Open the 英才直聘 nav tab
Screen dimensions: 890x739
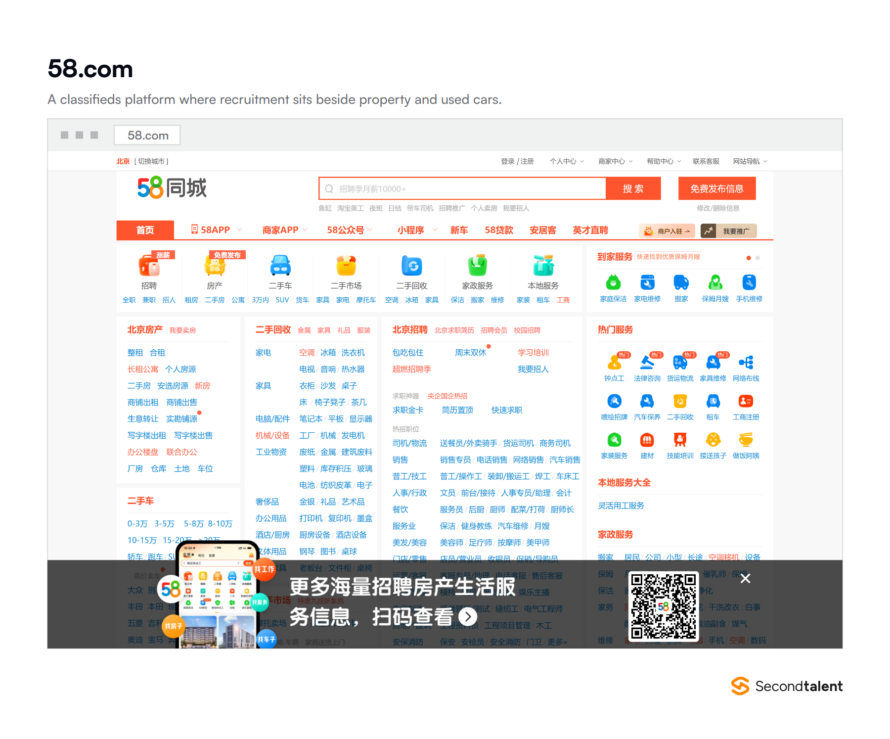tap(590, 230)
